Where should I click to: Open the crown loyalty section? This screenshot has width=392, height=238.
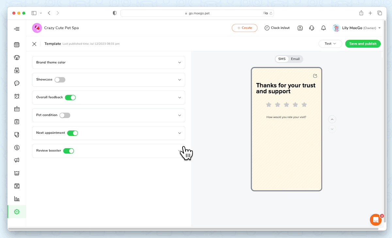click(x=17, y=173)
